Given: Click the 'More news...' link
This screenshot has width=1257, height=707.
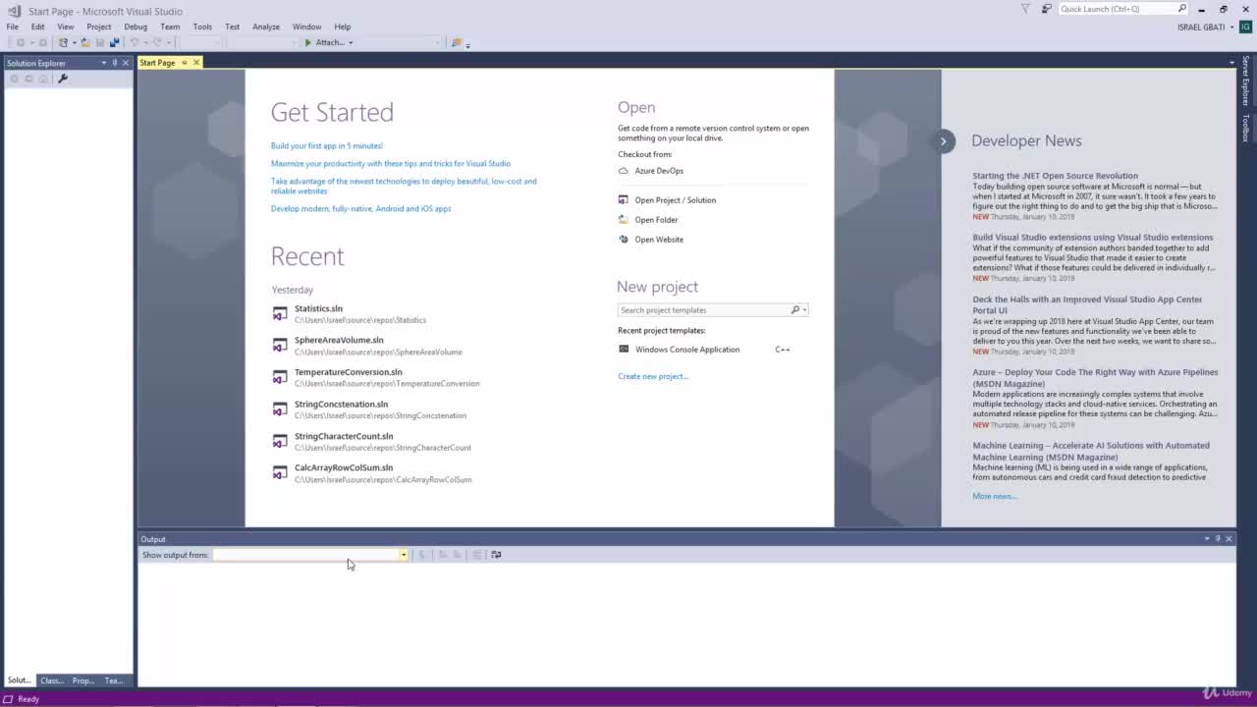Looking at the screenshot, I should click(995, 496).
